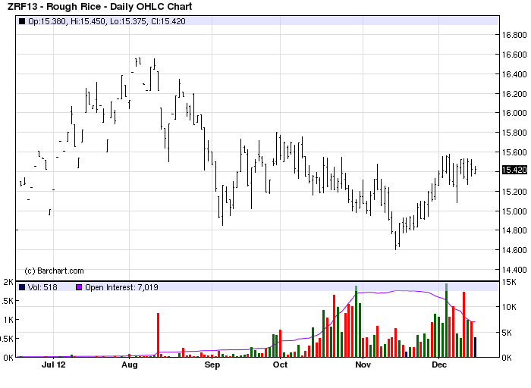Click the 'Open Interest: 7,019' label
Image resolution: width=531 pixels, height=388 pixels.
121,287
